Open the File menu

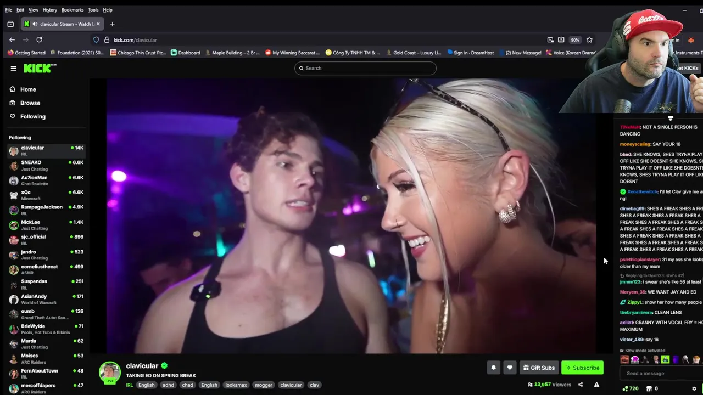pos(8,10)
